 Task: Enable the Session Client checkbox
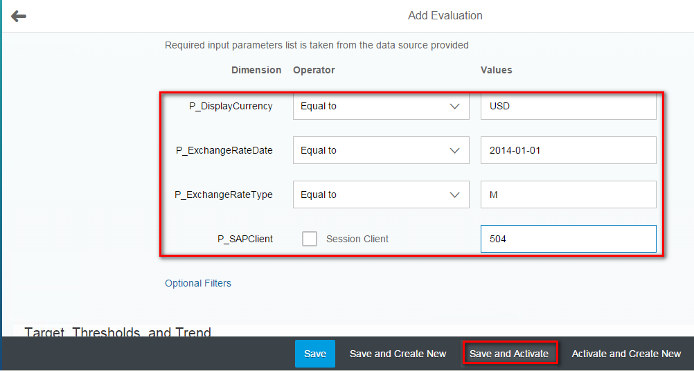click(x=310, y=239)
